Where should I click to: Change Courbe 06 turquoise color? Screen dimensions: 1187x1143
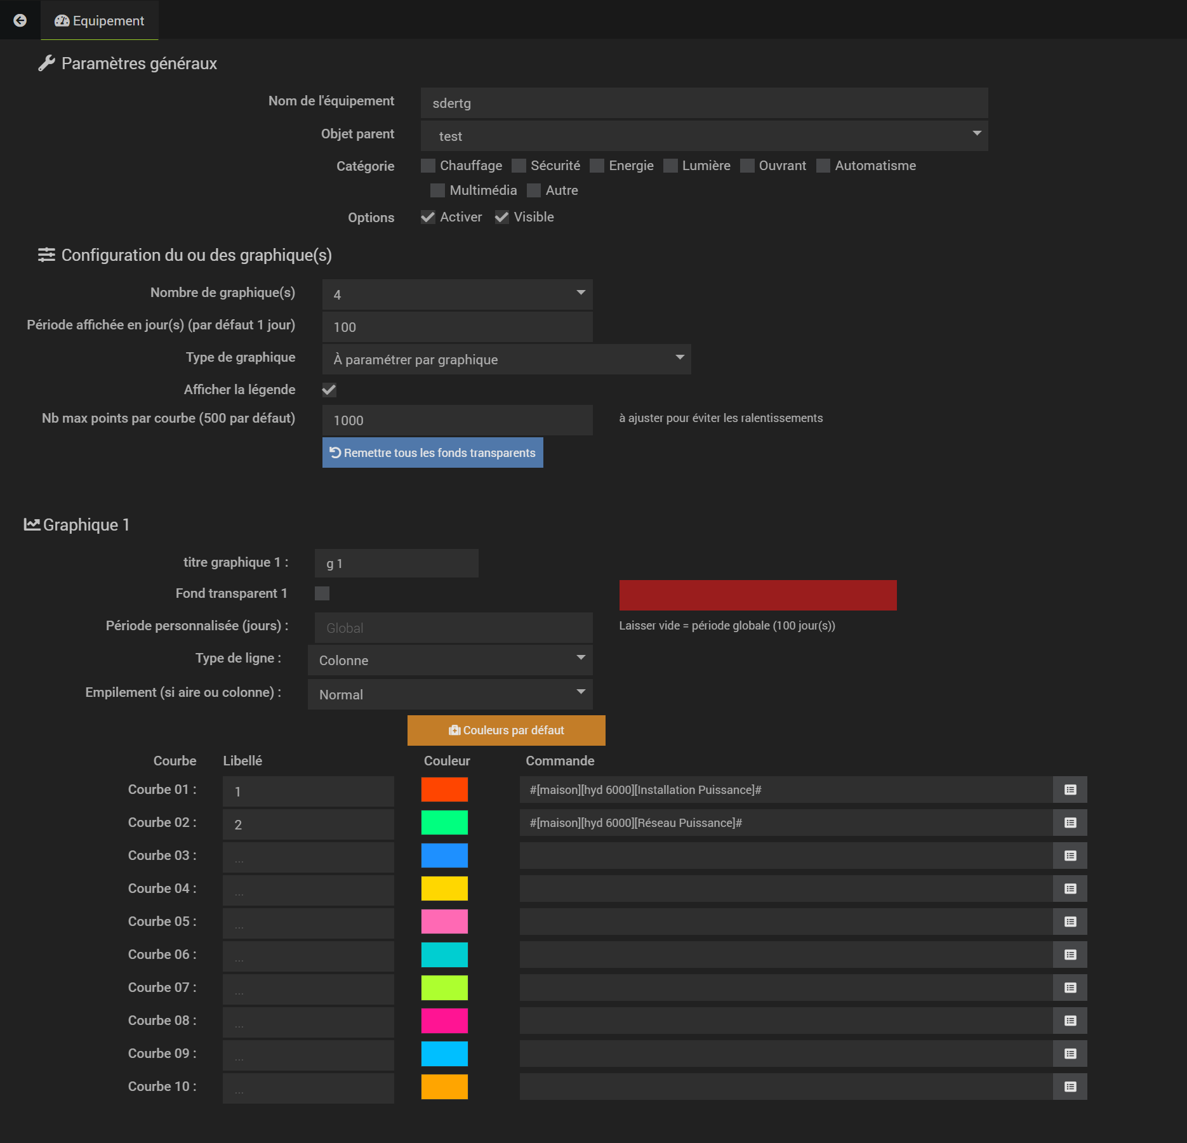click(x=444, y=955)
